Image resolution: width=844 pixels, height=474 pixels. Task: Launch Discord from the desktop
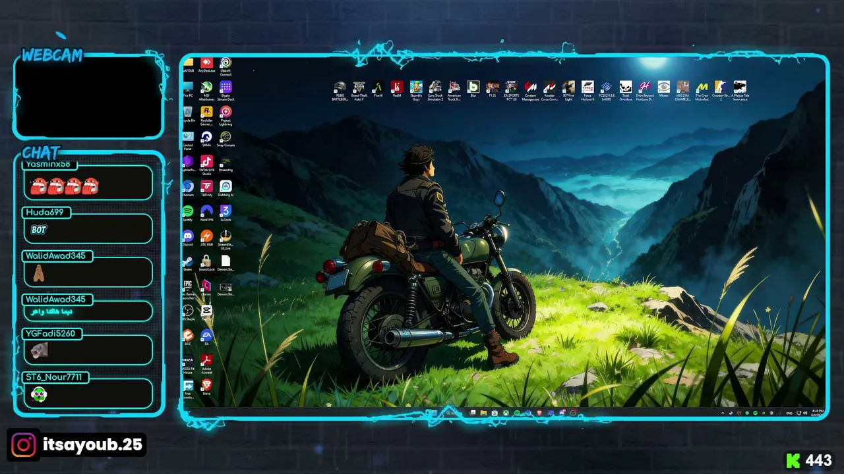(x=188, y=238)
